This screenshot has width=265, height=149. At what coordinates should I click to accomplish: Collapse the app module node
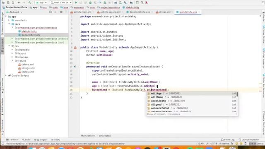(x=6, y=17)
